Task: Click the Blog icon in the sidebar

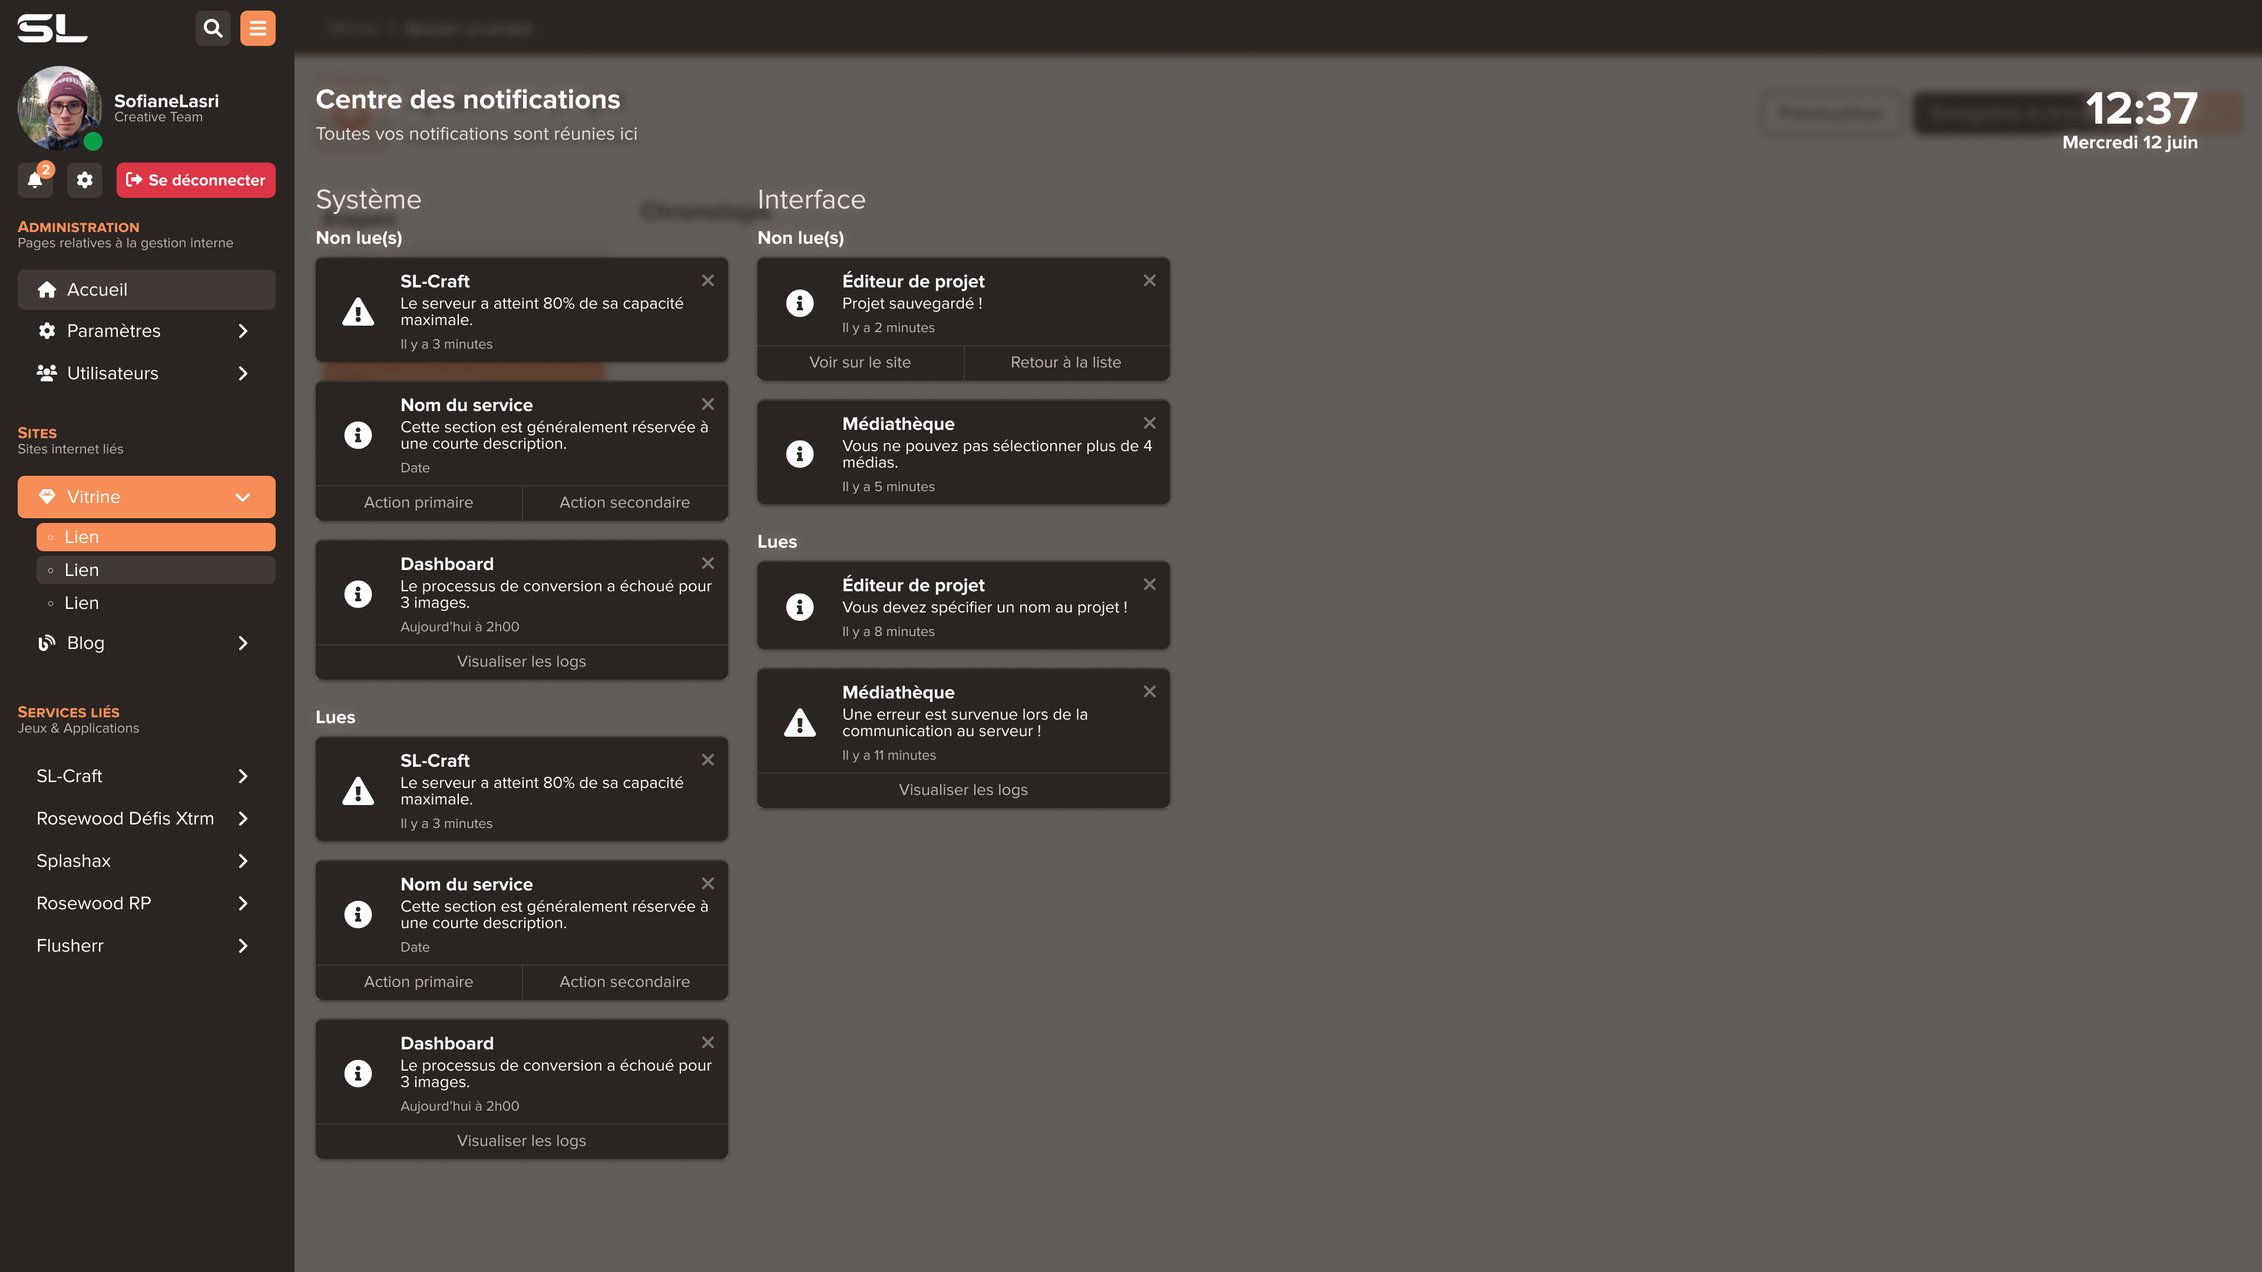Action: click(x=47, y=642)
